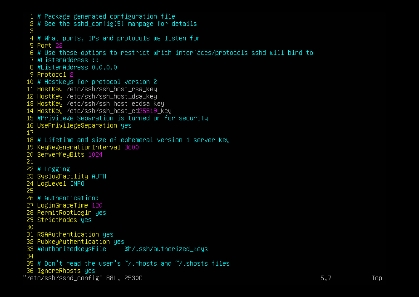Click '#AuthorizedKeysFile' commented setting
419x297 pixels.
(72, 249)
